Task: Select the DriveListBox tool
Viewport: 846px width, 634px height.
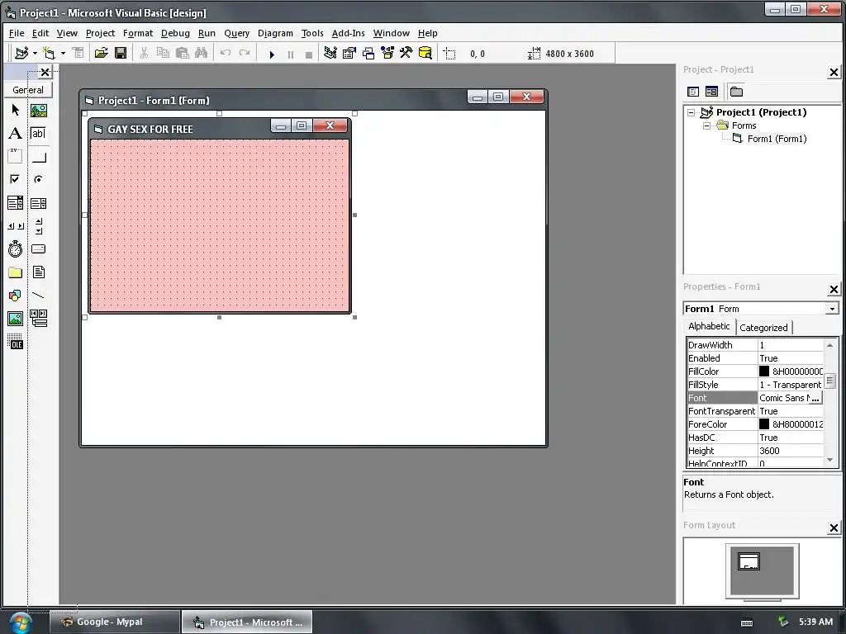Action: pyautogui.click(x=38, y=249)
